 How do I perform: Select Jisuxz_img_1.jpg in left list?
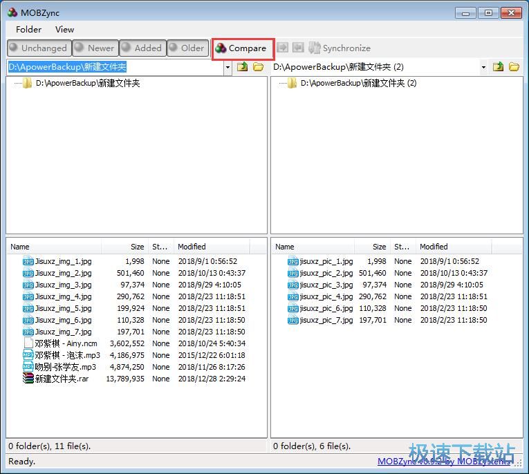click(63, 261)
